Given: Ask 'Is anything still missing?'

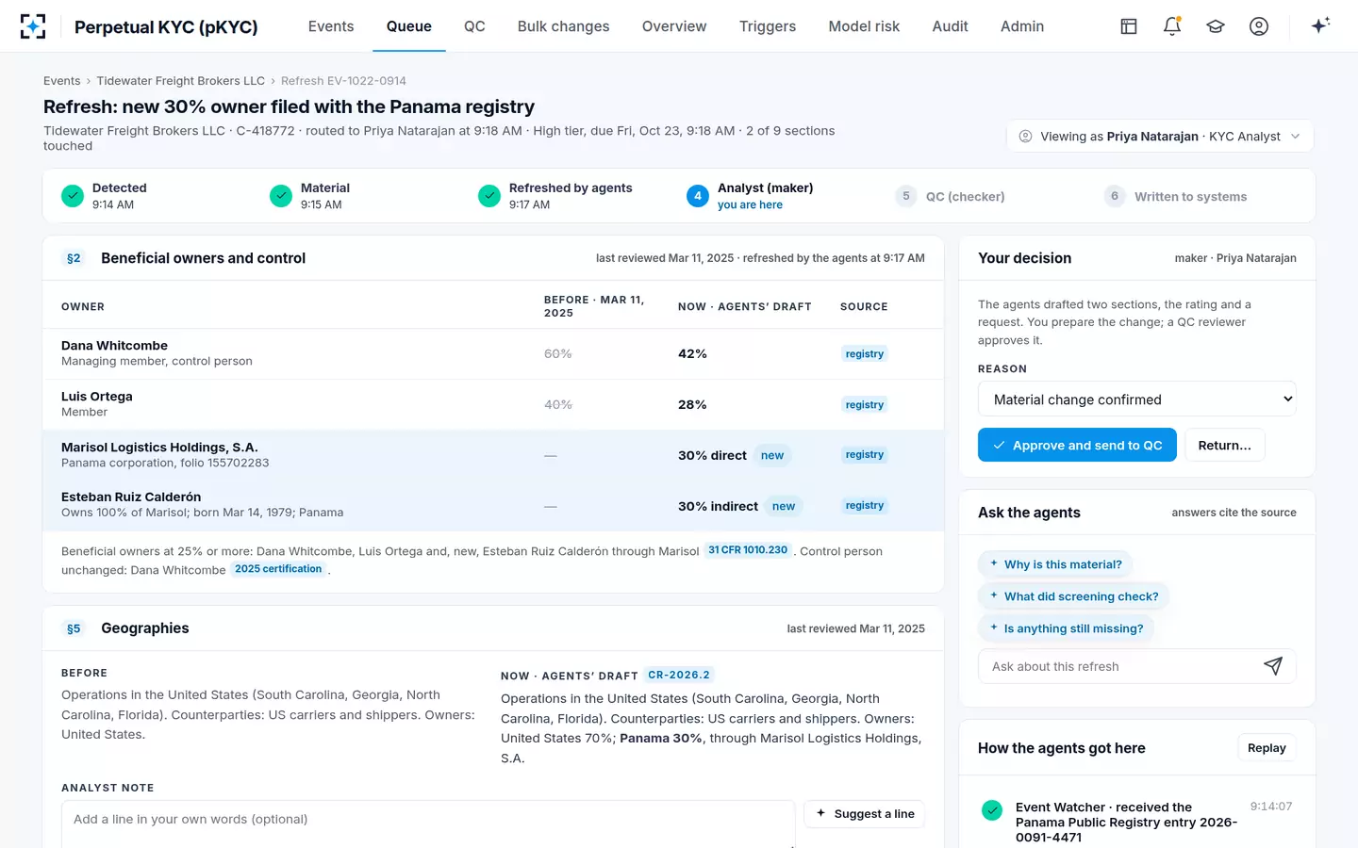Looking at the screenshot, I should (1066, 628).
